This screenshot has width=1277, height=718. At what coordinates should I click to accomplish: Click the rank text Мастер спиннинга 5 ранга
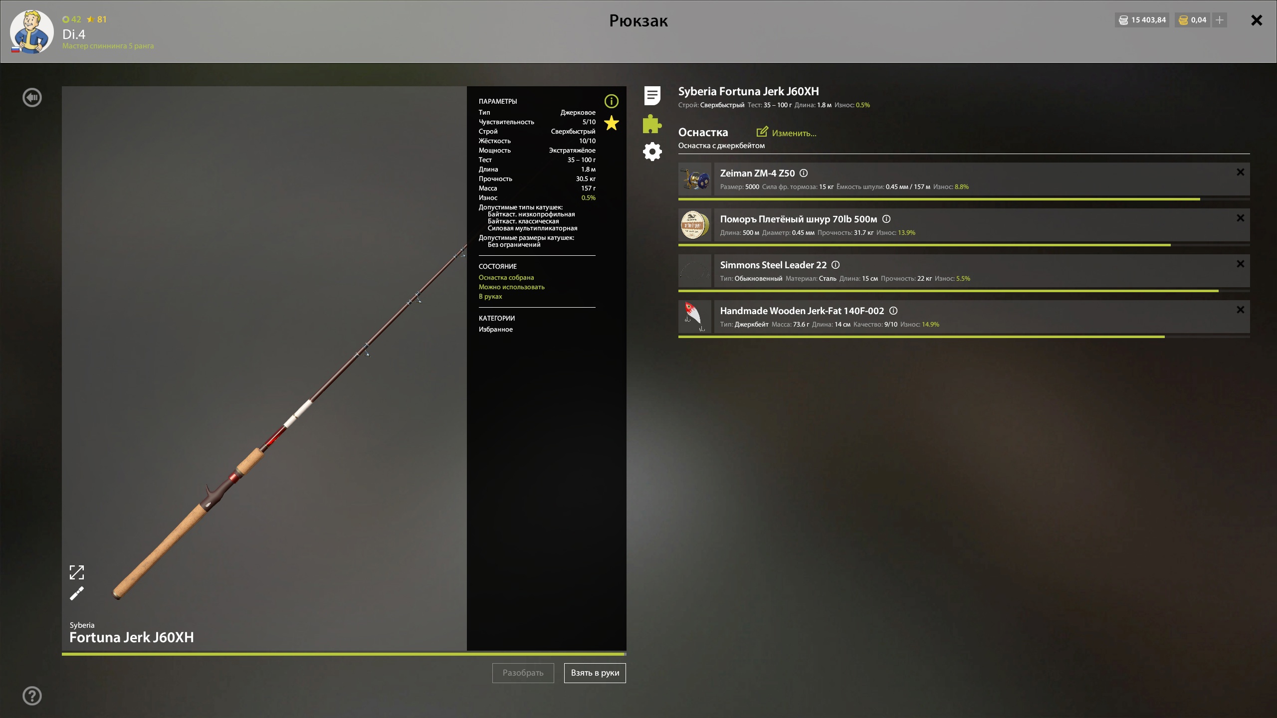(108, 46)
